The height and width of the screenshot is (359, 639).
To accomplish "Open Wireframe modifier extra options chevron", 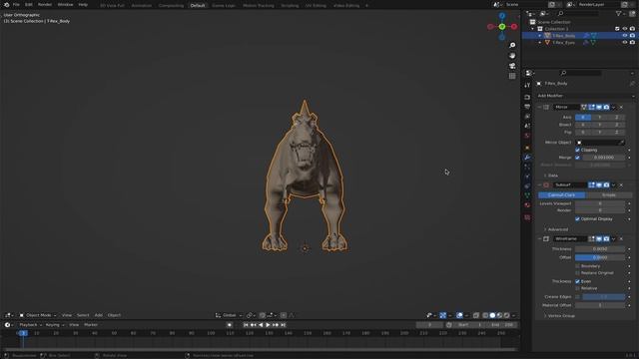I will coord(614,239).
